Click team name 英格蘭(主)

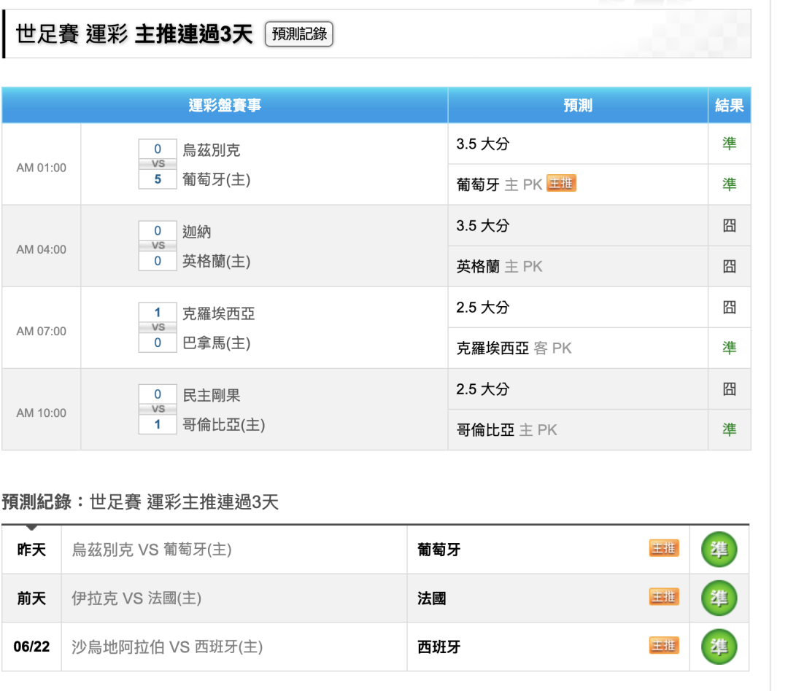point(216,261)
